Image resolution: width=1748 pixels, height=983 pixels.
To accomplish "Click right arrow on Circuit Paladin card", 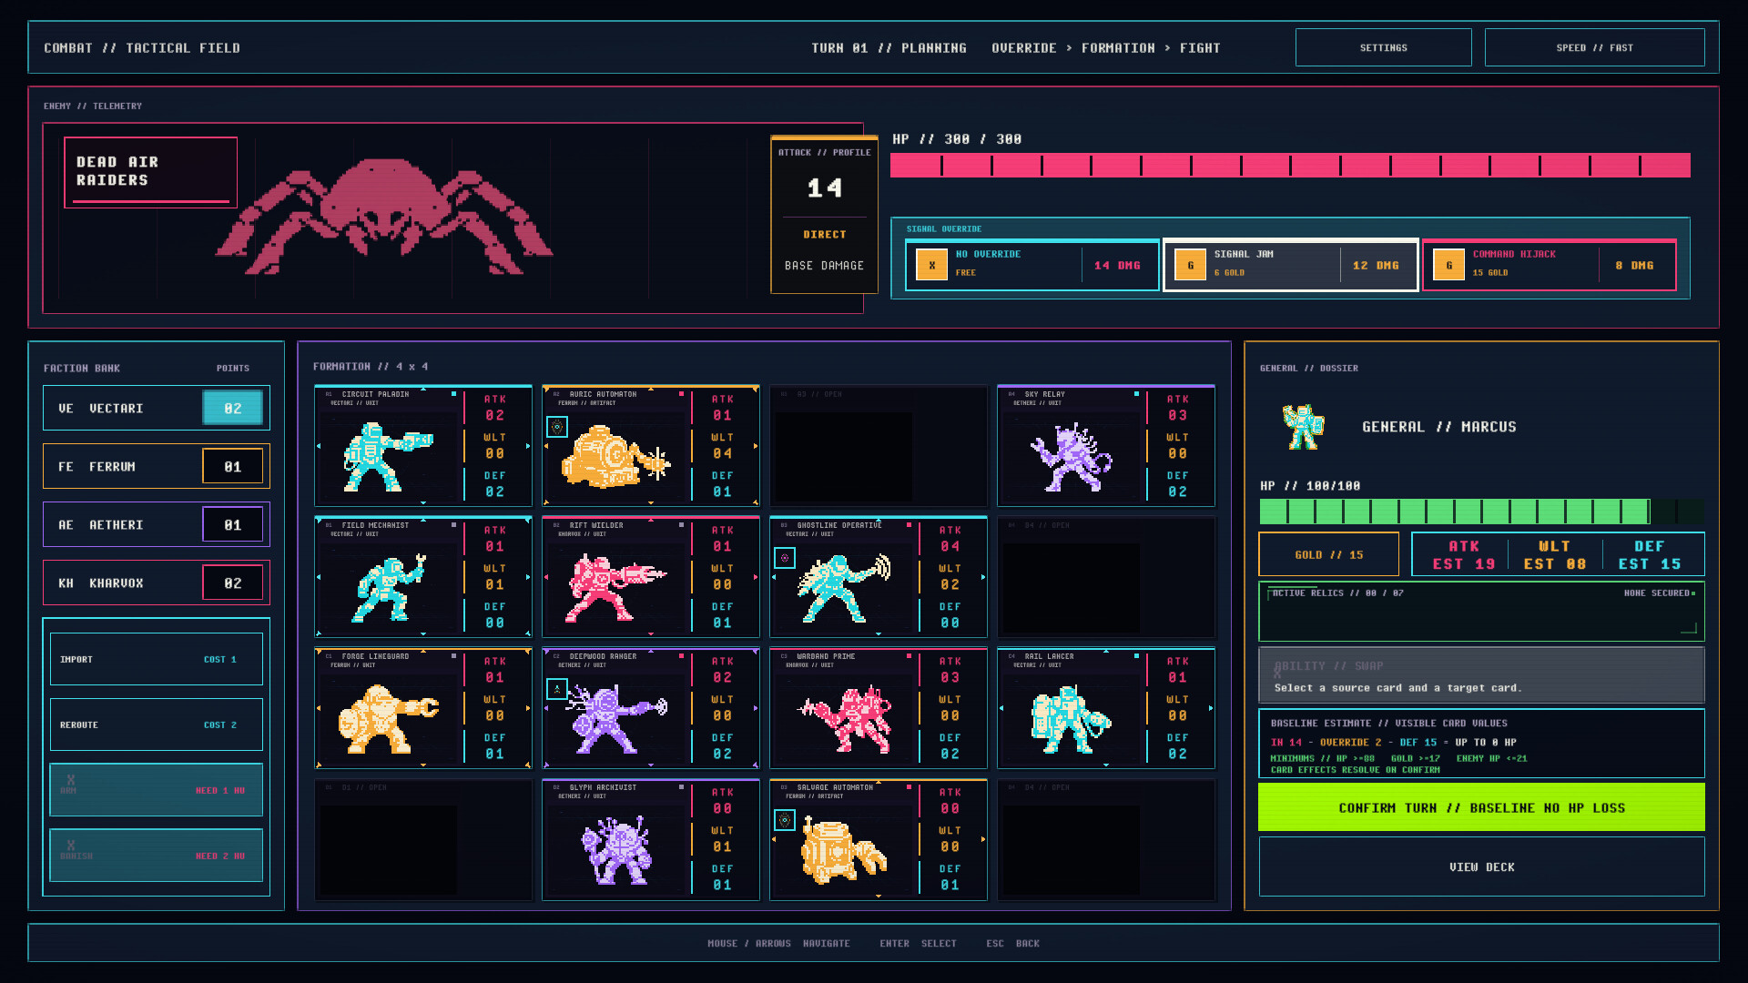I will coord(528,446).
